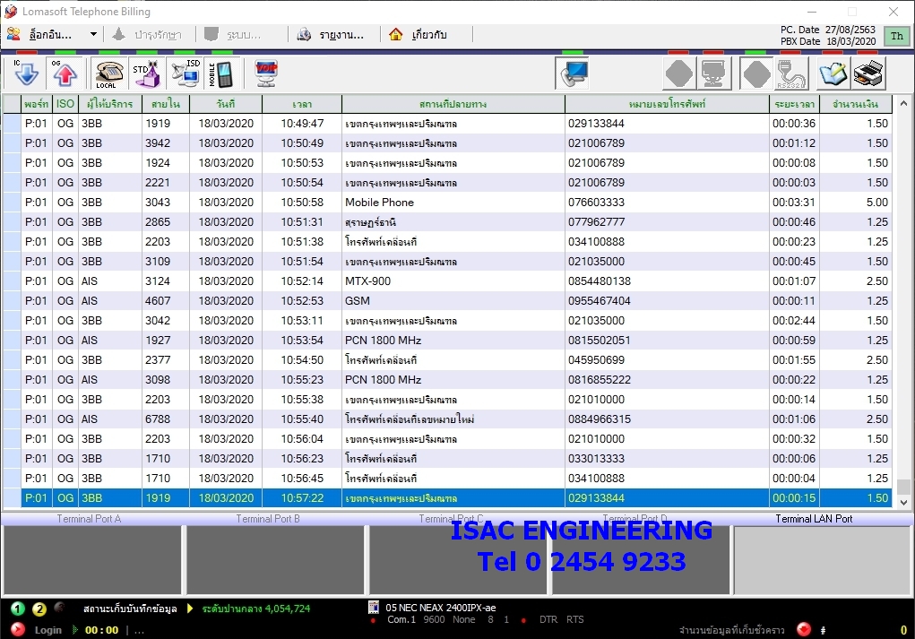Click the VOIP monitor icon
Image resolution: width=915 pixels, height=639 pixels.
click(266, 73)
